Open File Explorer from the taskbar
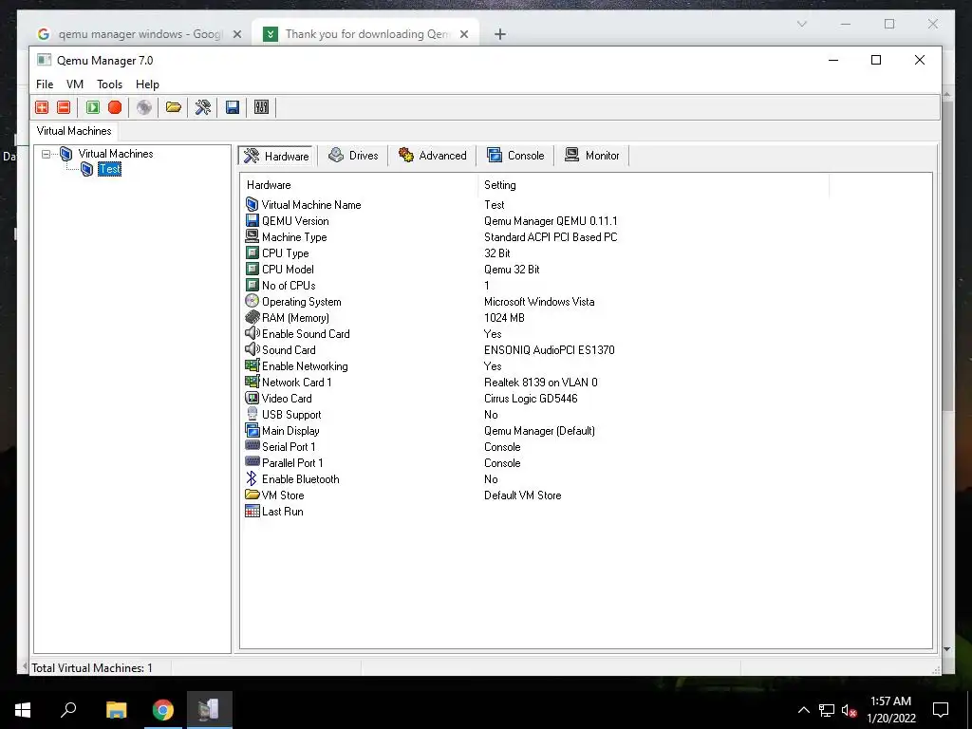This screenshot has height=729, width=972. 116,710
